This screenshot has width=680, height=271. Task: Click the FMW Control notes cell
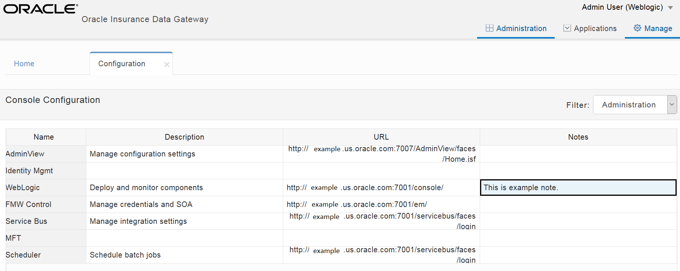coord(578,204)
